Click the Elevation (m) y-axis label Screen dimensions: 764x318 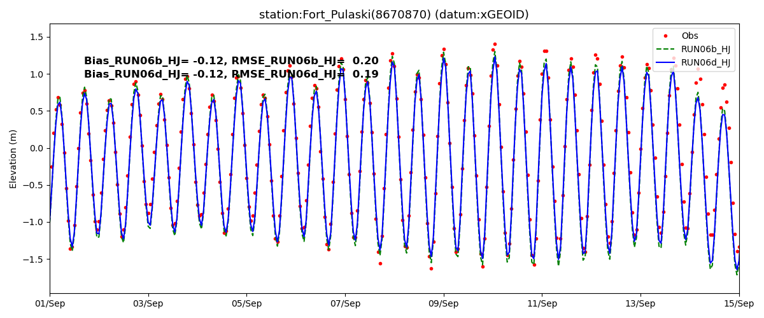(x=13, y=158)
